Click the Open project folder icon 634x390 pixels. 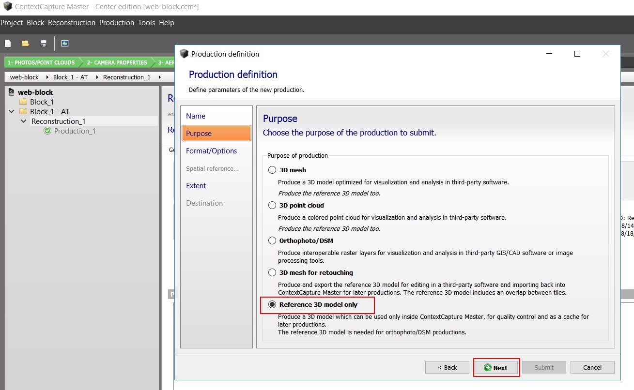(x=25, y=44)
